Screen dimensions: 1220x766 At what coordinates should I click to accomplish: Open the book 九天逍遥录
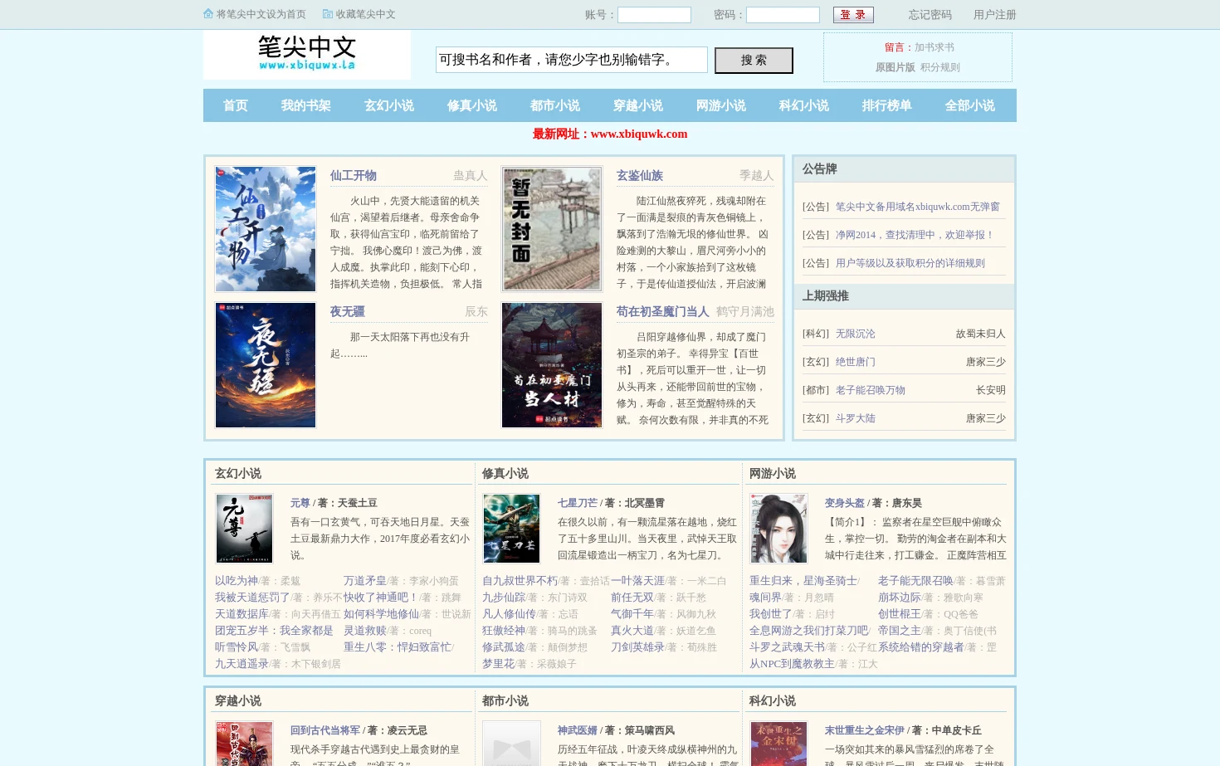[x=242, y=664]
